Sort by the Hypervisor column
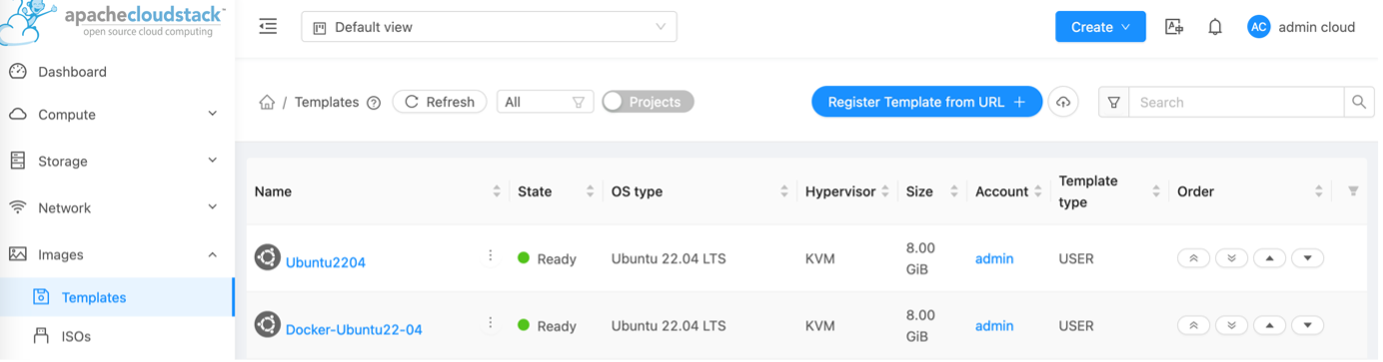 (x=847, y=191)
